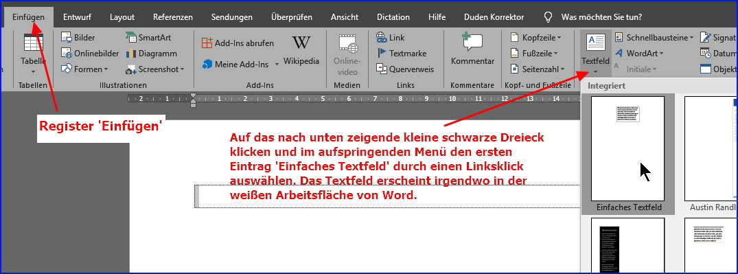The image size is (738, 274).
Task: Open the Duden Korrektor tab
Action: click(494, 17)
